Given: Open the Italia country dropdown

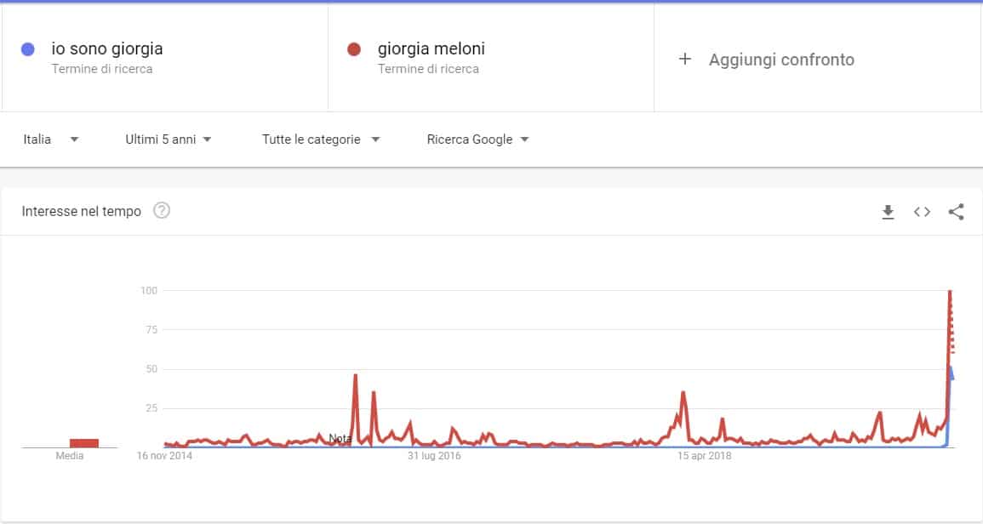Looking at the screenshot, I should point(51,140).
